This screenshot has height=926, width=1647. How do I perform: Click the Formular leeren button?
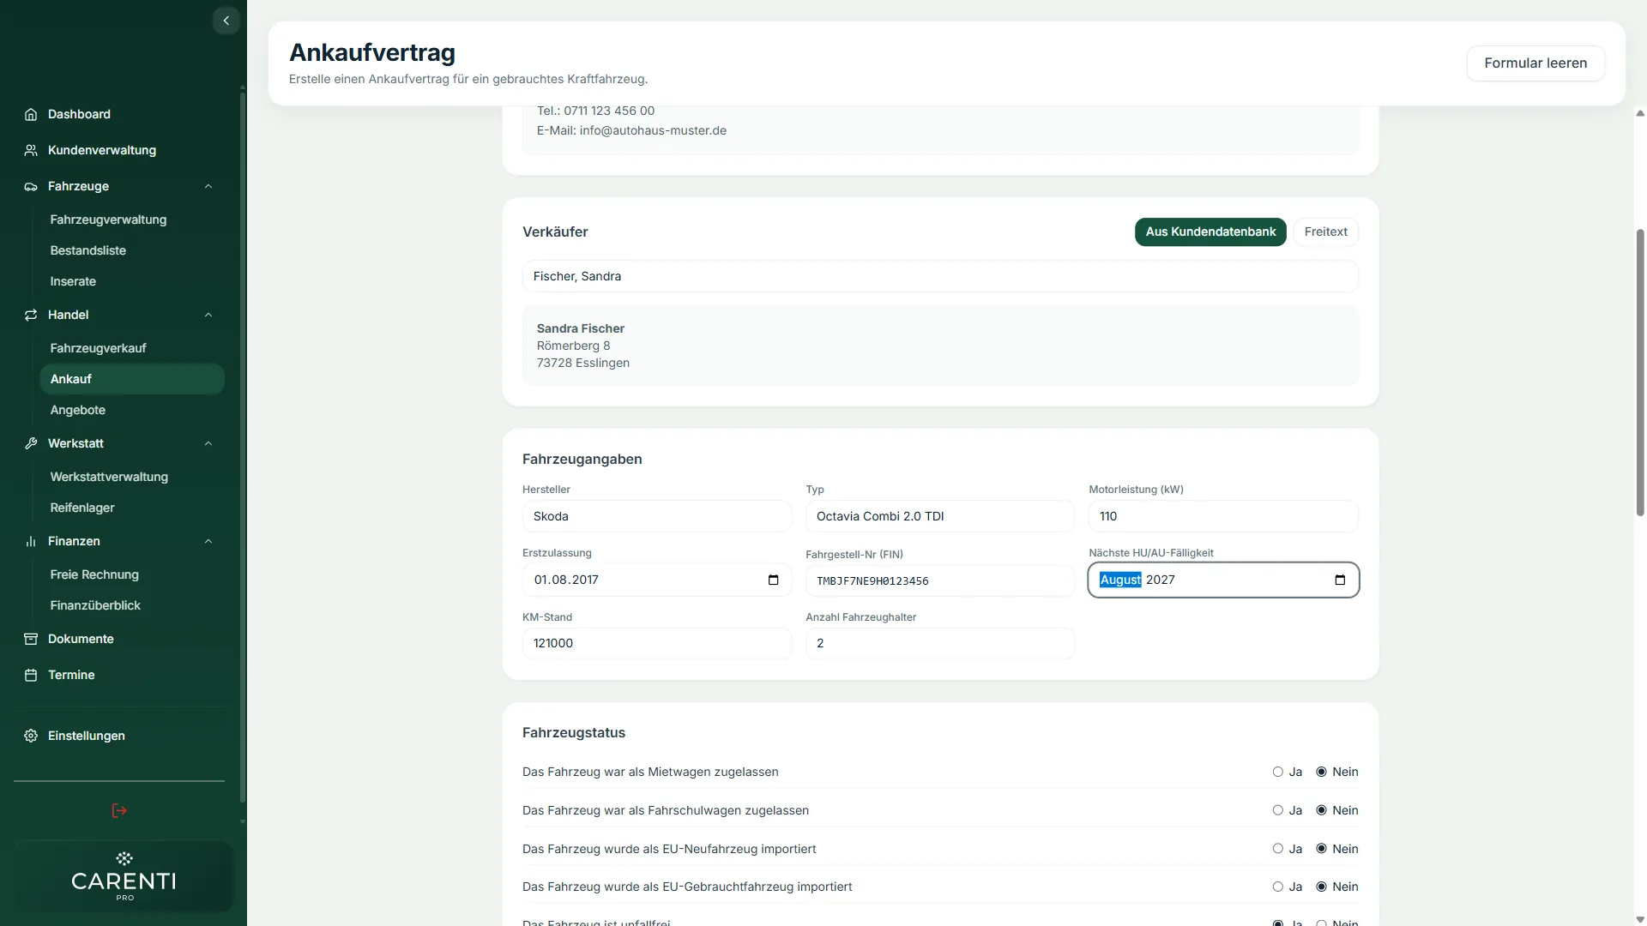tap(1535, 63)
